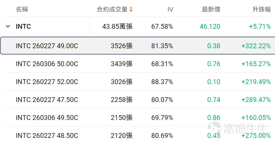Click price 0.45 cell

[x=214, y=136]
